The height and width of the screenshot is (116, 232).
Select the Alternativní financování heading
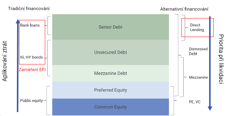(x=184, y=9)
